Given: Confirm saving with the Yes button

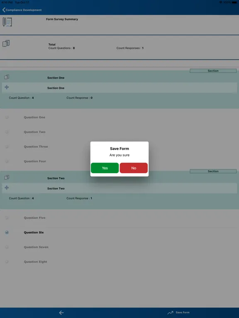Looking at the screenshot, I should click(x=105, y=168).
